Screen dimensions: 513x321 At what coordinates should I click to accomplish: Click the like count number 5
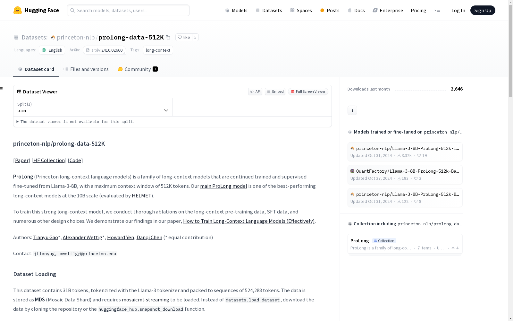(x=195, y=37)
